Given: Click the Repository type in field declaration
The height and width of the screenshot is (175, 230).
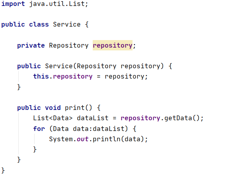Looking at the screenshot, I should click(69, 46).
